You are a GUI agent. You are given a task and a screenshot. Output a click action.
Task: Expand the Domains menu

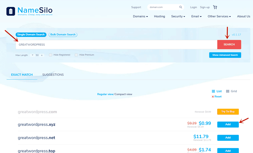[140, 16]
